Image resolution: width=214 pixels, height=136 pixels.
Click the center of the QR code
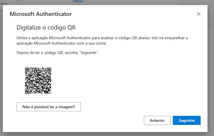click(x=38, y=80)
